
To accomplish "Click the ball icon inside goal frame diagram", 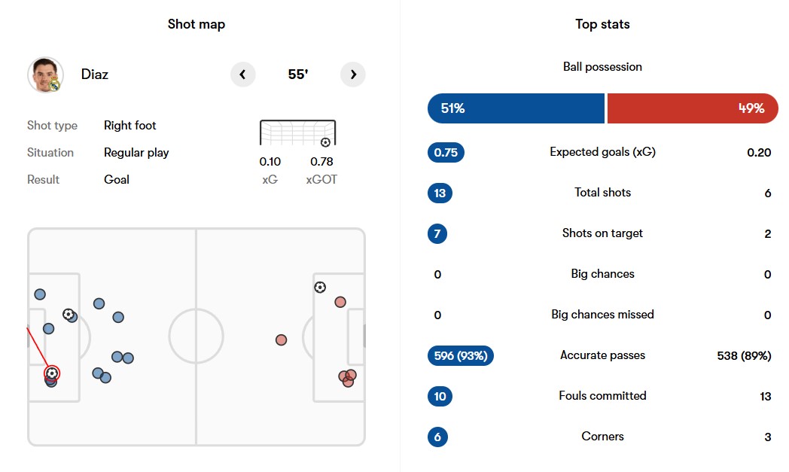I will 325,142.
